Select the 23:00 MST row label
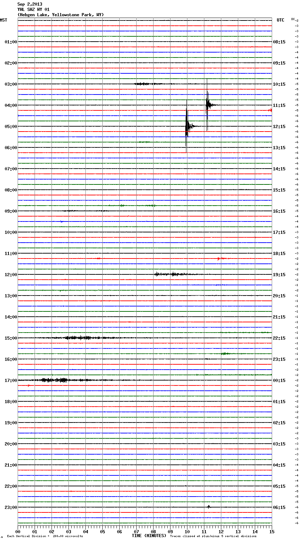This screenshot has width=300, height=541. (x=11, y=507)
